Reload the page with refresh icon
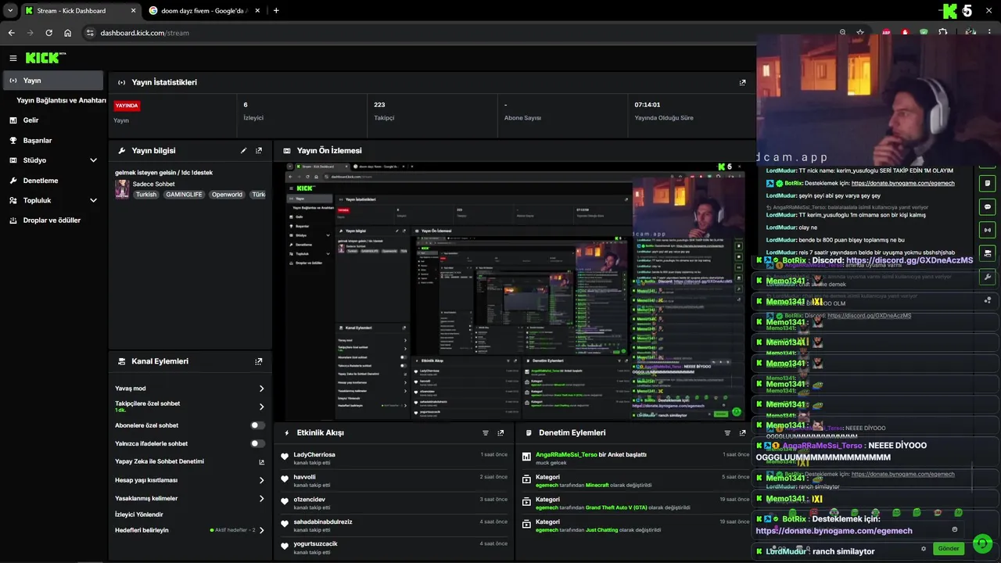 [48, 33]
